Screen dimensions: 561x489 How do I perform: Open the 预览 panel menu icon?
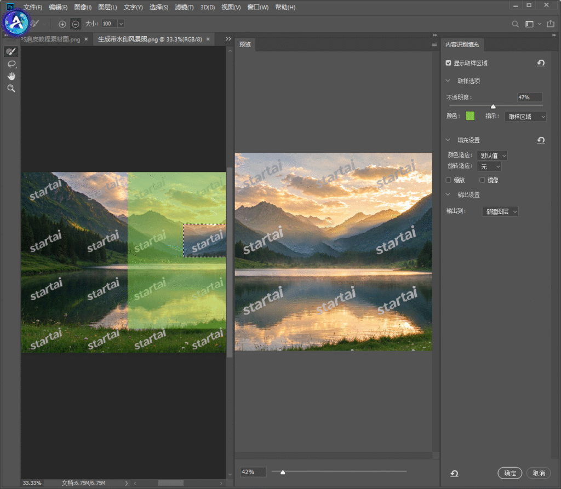point(434,44)
